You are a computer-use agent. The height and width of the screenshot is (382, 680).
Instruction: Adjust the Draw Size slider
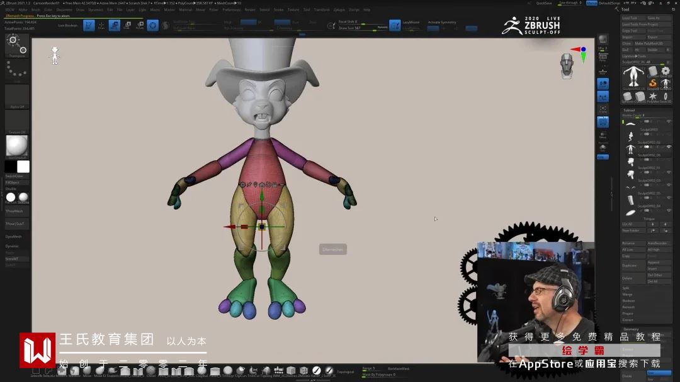363,28
